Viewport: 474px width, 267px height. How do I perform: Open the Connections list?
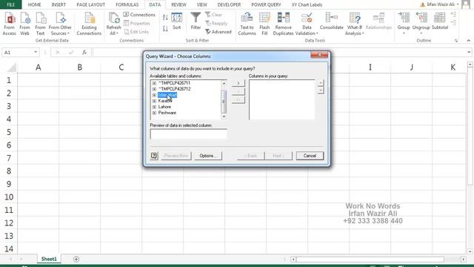139,15
